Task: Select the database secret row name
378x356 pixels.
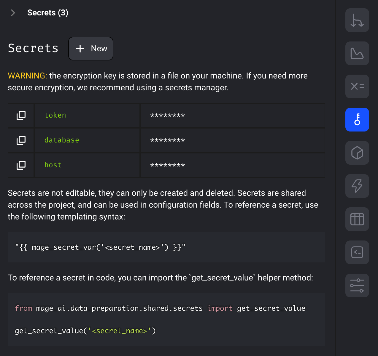Action: pos(62,140)
